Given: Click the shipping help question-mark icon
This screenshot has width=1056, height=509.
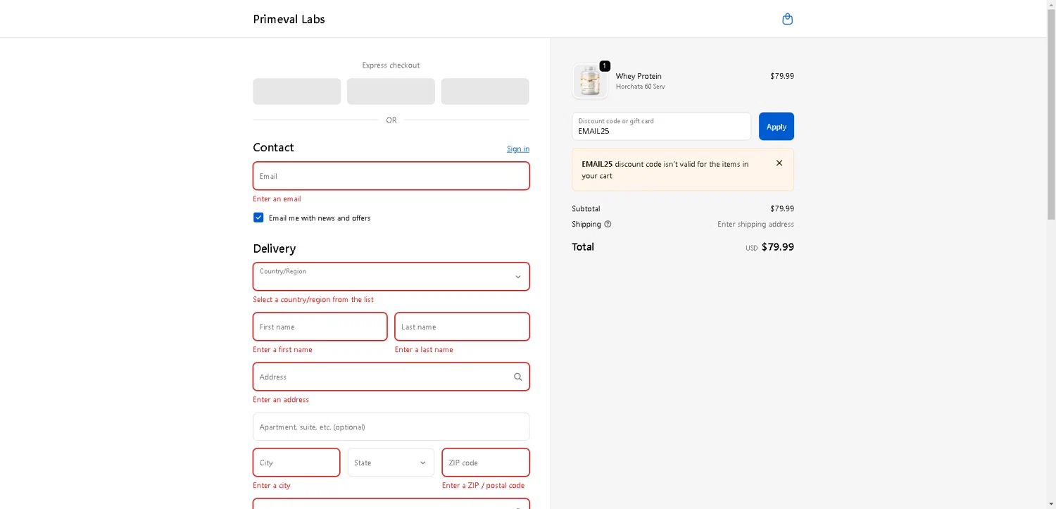Looking at the screenshot, I should (608, 225).
